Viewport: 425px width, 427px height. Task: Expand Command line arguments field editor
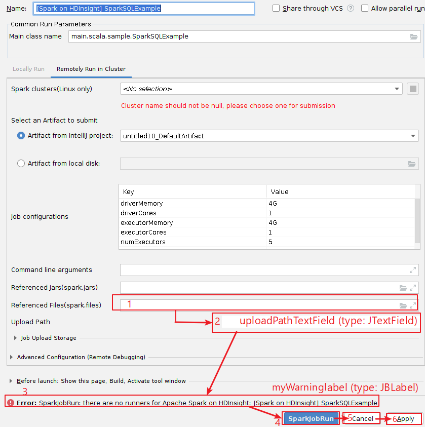point(413,270)
